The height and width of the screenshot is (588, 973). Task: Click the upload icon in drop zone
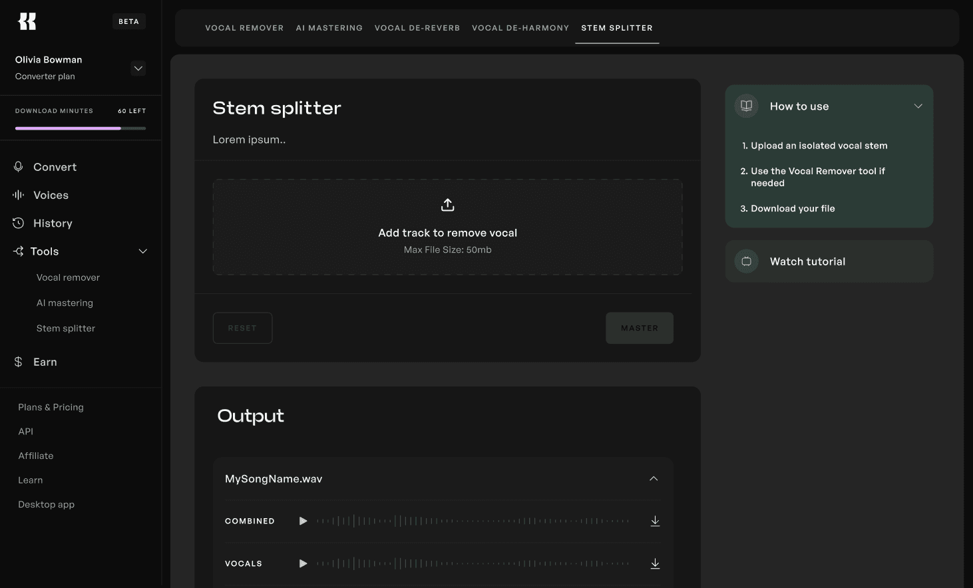pyautogui.click(x=448, y=205)
